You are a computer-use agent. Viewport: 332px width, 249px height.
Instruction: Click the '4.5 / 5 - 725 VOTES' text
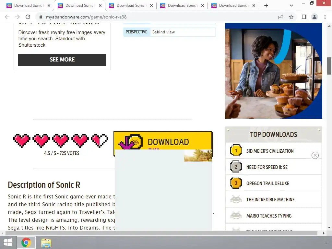[62, 153]
